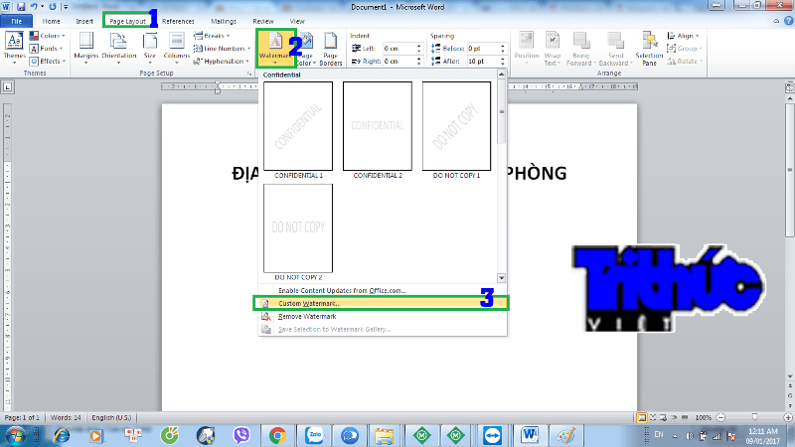This screenshot has width=795, height=447.
Task: Open Viber from taskbar
Action: [x=241, y=435]
